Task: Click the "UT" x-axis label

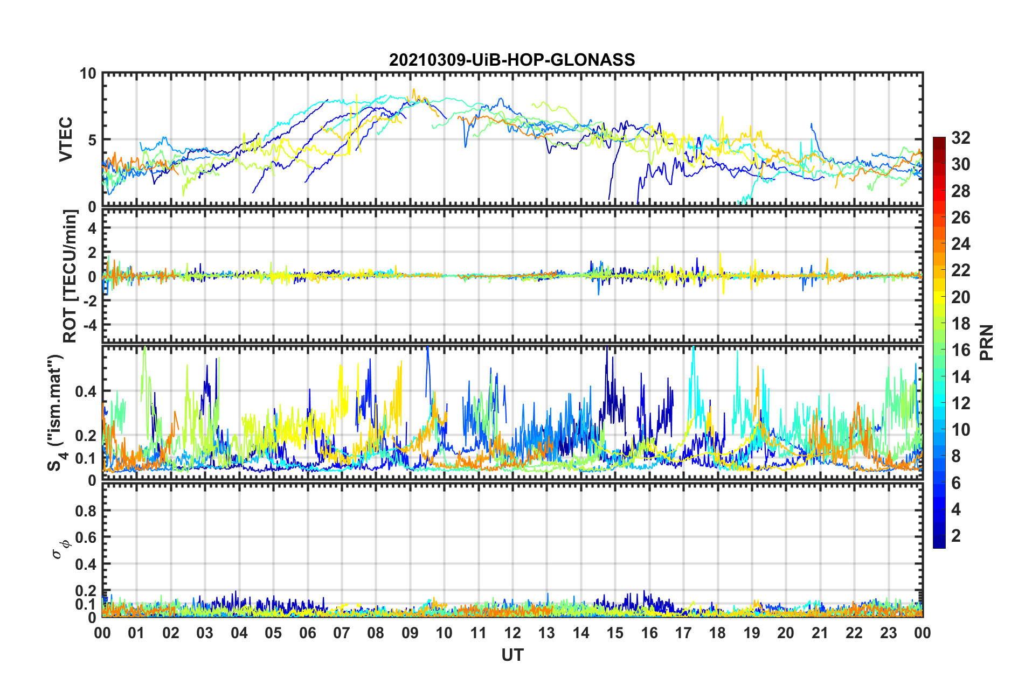Action: click(512, 655)
